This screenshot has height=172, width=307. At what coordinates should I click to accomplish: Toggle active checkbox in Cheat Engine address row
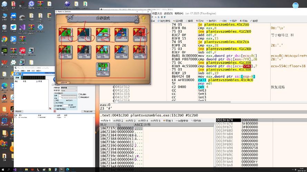pyautogui.click(x=15, y=117)
